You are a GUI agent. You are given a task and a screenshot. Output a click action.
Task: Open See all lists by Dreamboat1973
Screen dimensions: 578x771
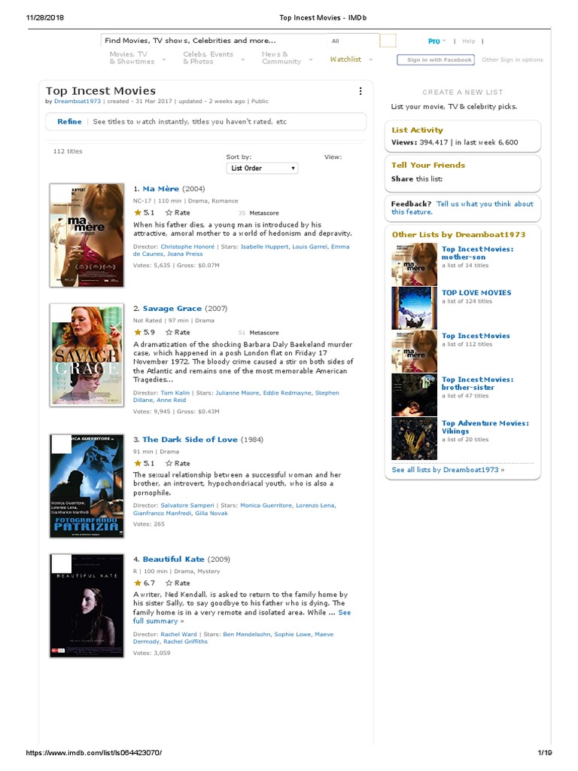(448, 470)
